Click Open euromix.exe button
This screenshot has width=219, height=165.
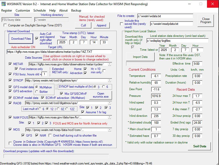[x=101, y=95]
